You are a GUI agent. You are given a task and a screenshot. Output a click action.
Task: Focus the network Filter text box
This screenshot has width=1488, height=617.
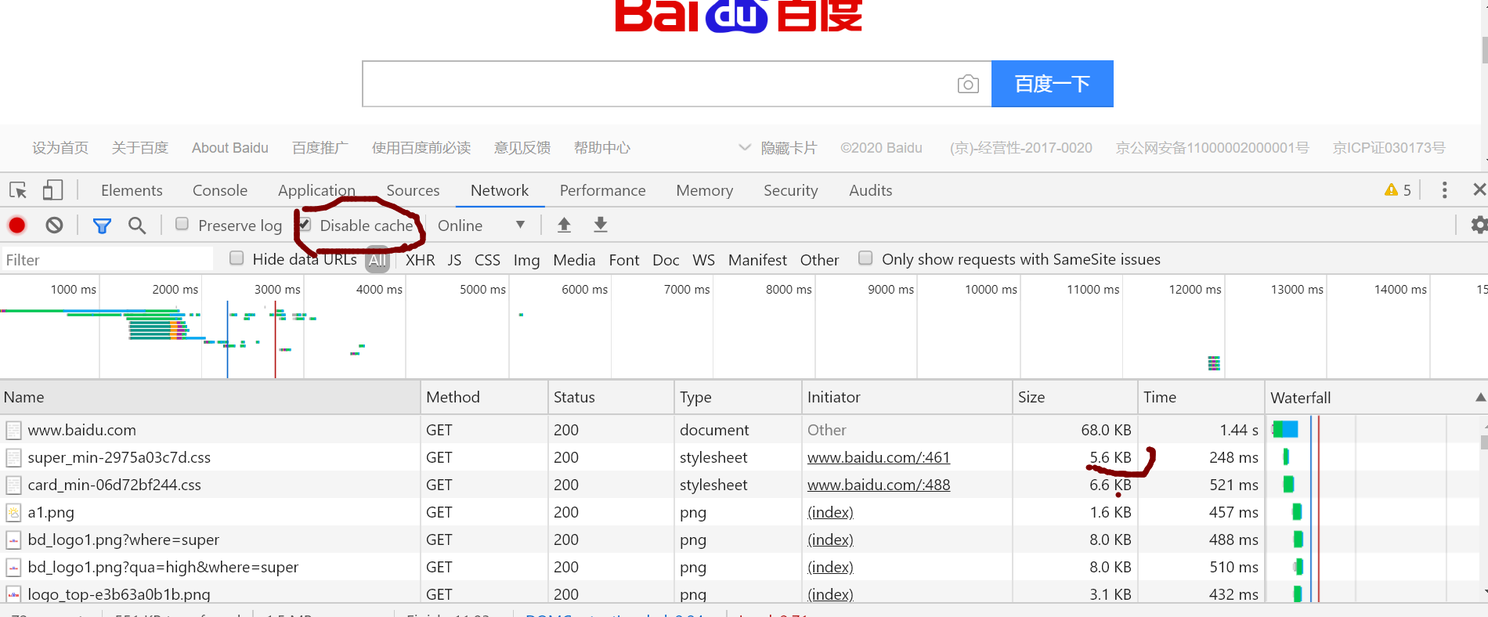coord(108,260)
